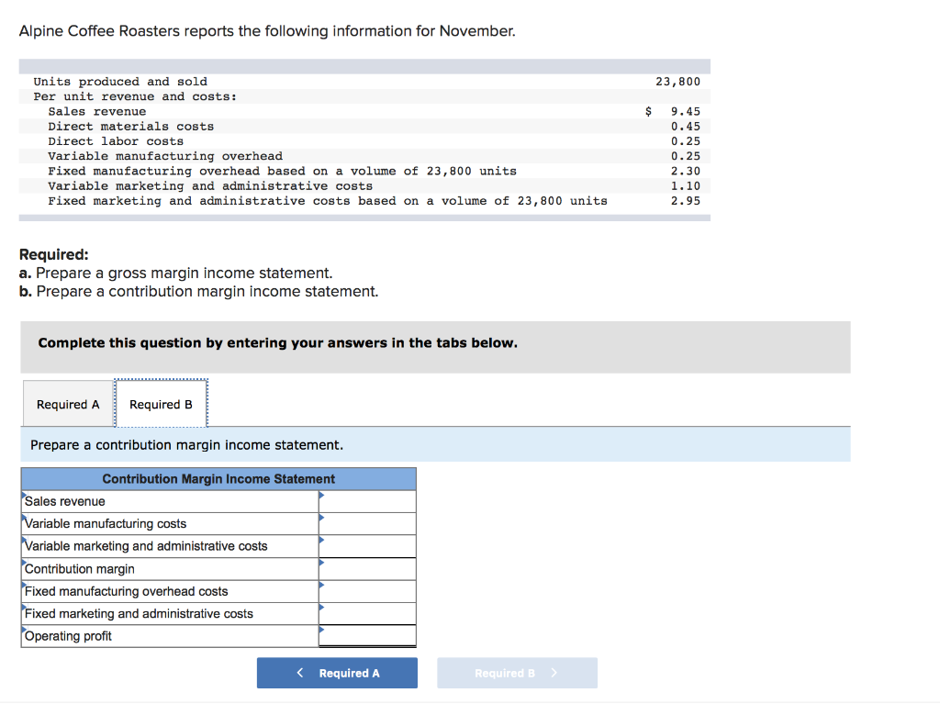Click the Variable marketing and administrative costs amount field
940x704 pixels.
tap(367, 546)
